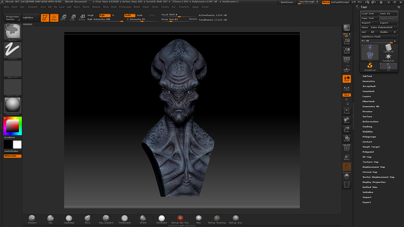The width and height of the screenshot is (404, 227).
Task: Toggle XYZ rotation mode
Action: tap(347, 95)
